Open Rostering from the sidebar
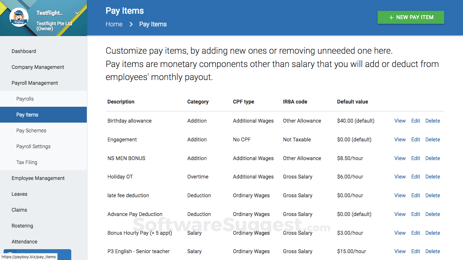463x260 pixels. 22,226
